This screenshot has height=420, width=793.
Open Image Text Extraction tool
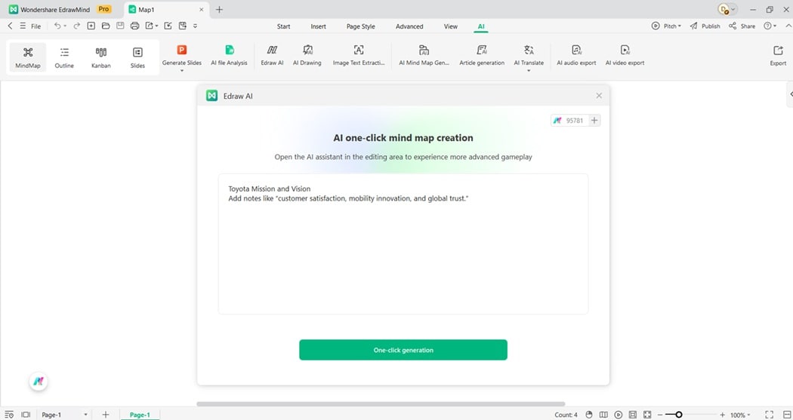click(x=359, y=56)
